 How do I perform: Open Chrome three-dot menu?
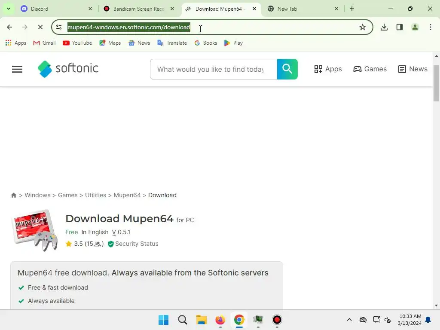point(431,27)
